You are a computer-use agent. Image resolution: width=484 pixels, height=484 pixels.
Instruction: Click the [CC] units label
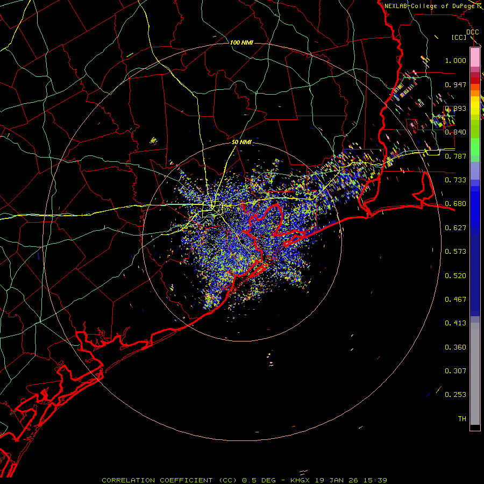[459, 37]
